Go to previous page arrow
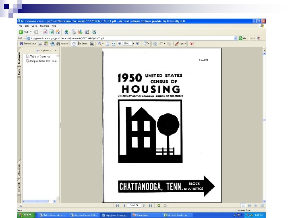This screenshot has height=218, width=290. [124, 205]
